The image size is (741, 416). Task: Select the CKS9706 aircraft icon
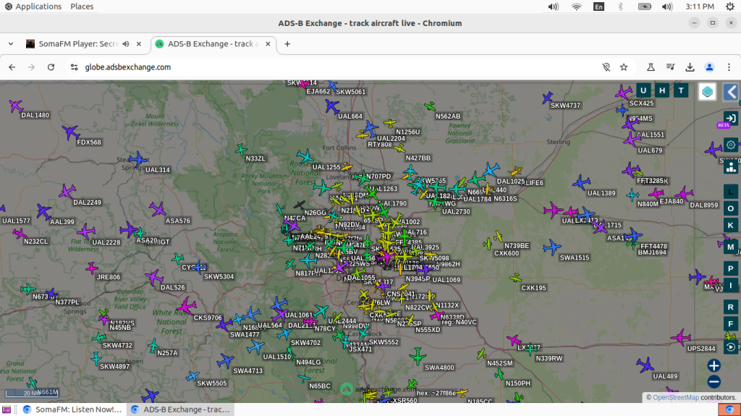[x=187, y=306]
